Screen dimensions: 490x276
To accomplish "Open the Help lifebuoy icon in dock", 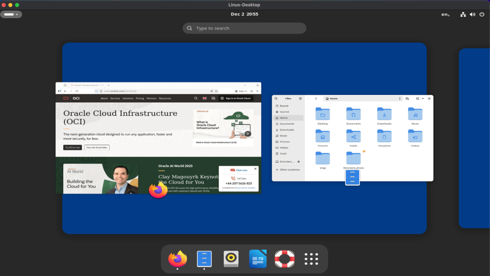I will pyautogui.click(x=285, y=259).
